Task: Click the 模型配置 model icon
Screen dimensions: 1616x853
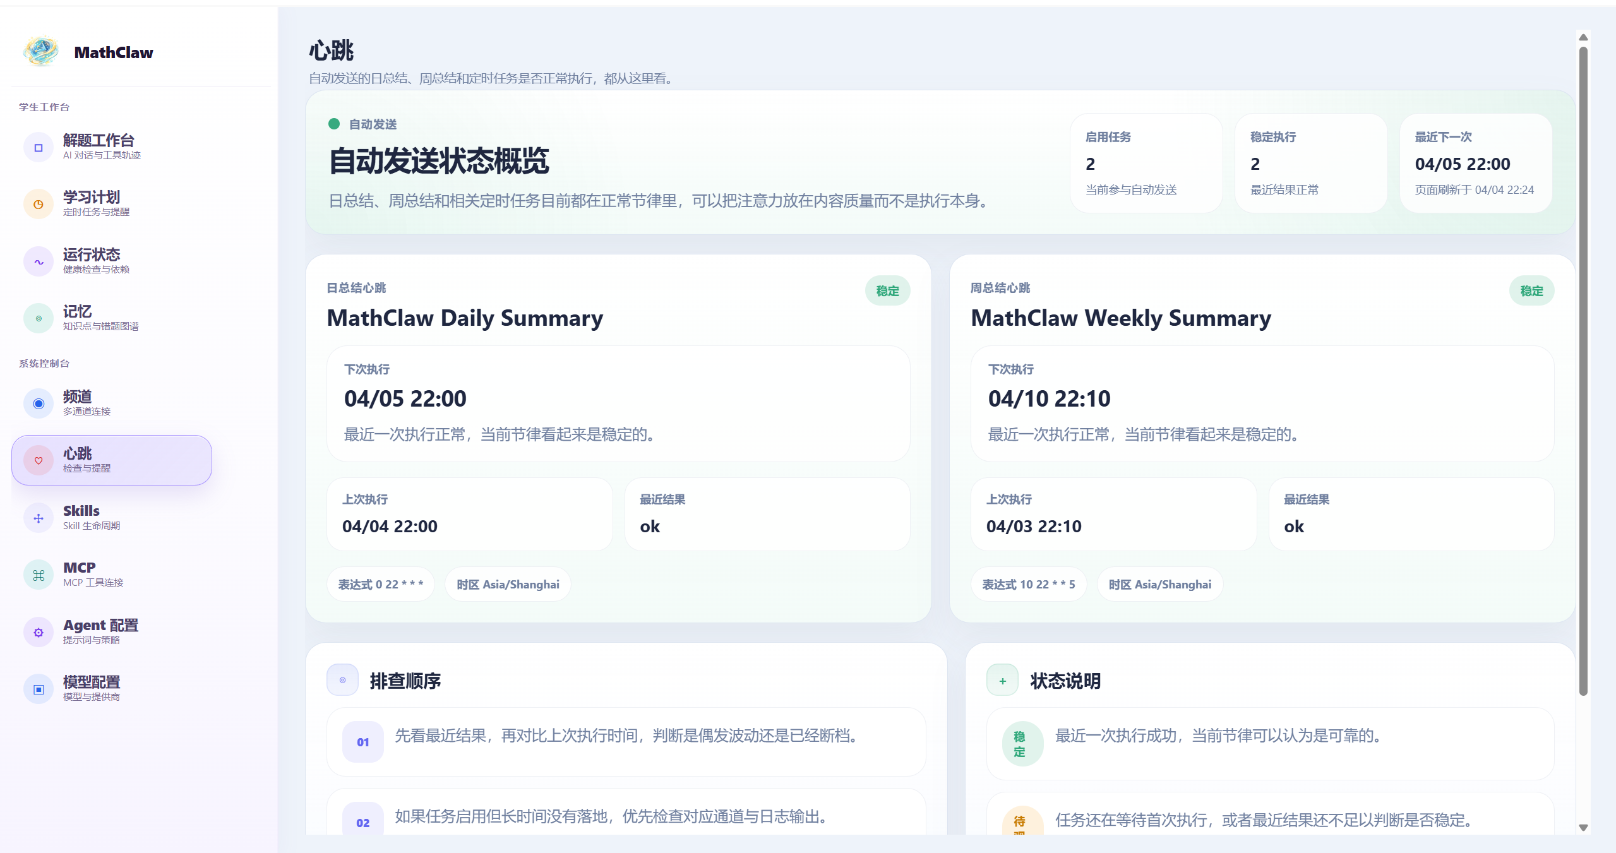Action: click(x=39, y=688)
